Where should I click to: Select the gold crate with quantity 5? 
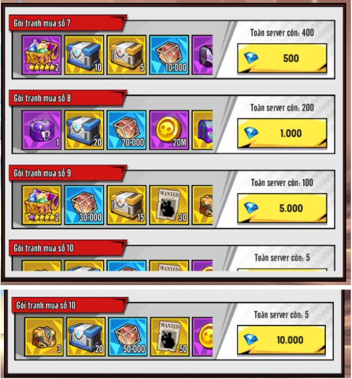point(127,55)
